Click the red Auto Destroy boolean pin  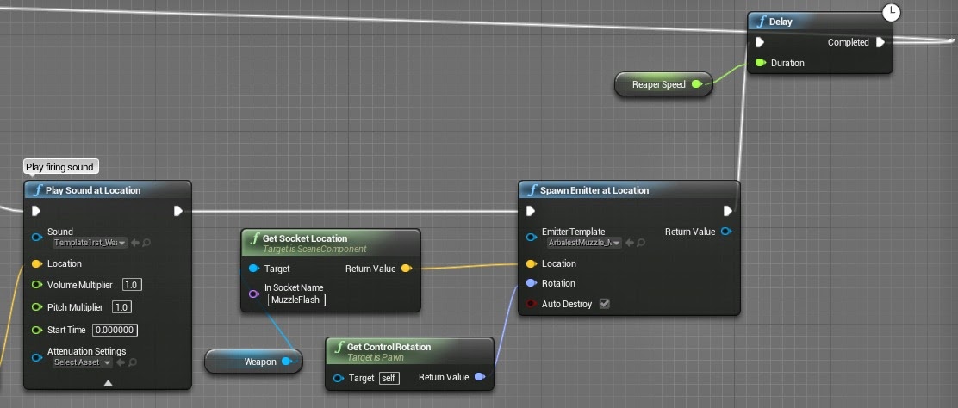[531, 304]
